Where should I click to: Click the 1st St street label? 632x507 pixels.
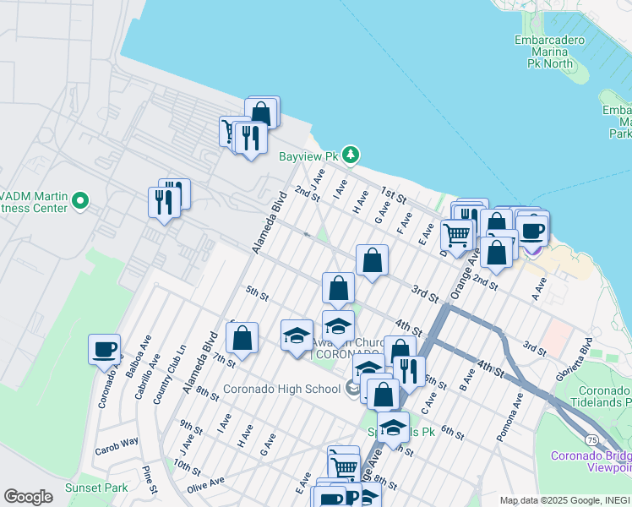(x=393, y=195)
